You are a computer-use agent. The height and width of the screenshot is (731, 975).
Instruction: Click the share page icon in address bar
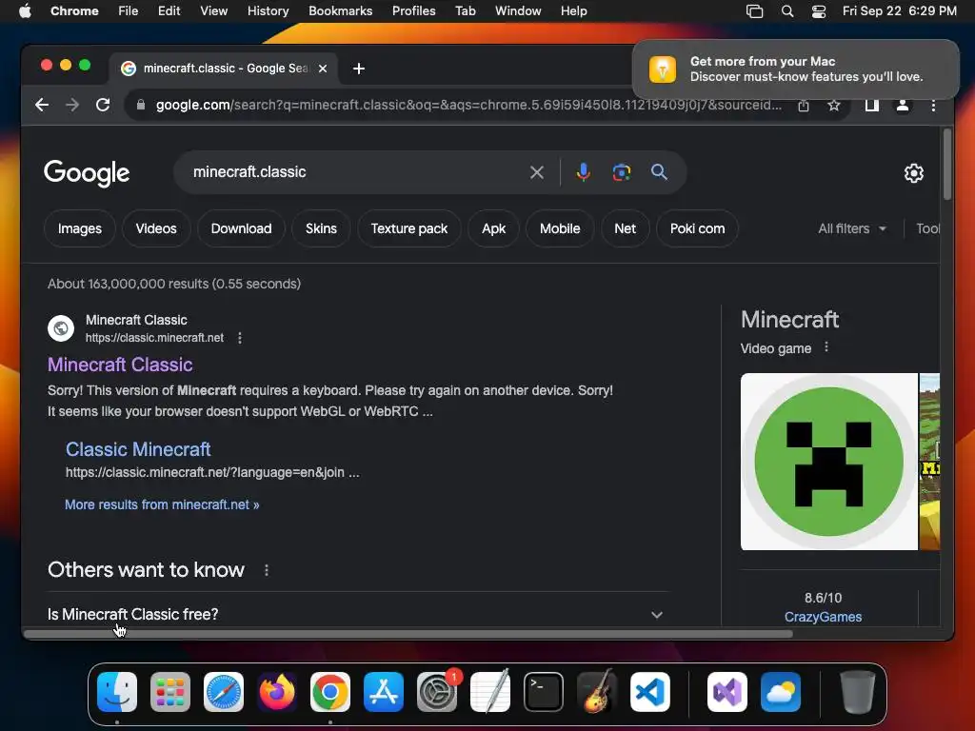pyautogui.click(x=804, y=105)
